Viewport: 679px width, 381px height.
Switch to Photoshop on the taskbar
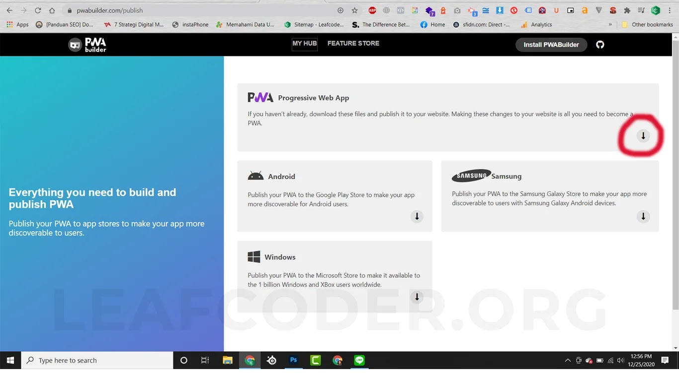tap(294, 360)
